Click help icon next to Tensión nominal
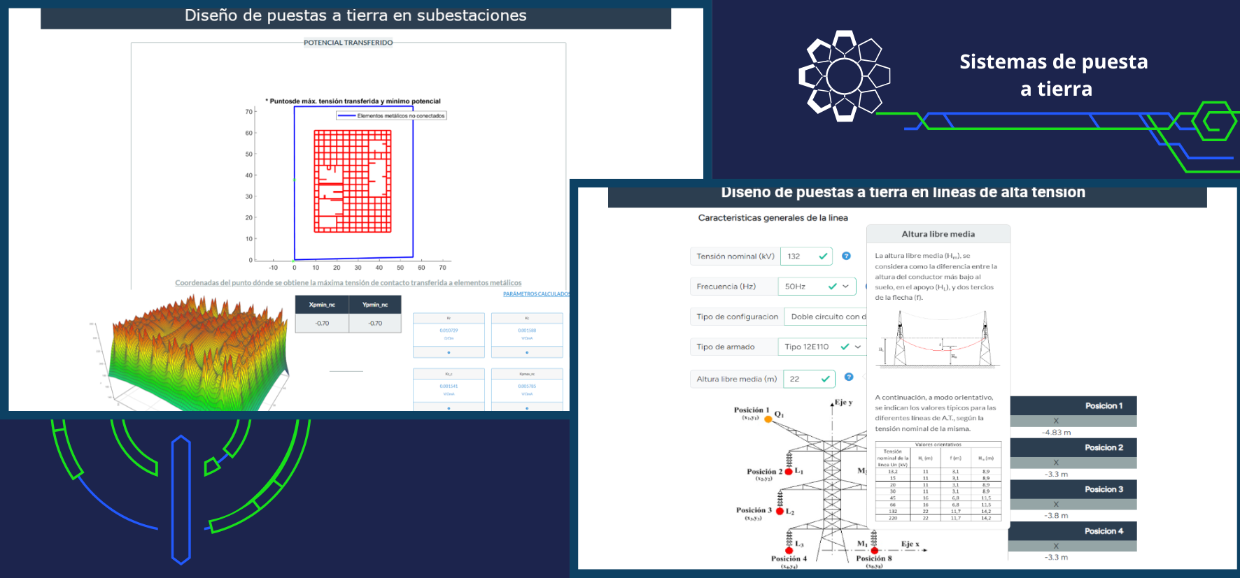Screen dimensions: 1240x578 point(846,256)
